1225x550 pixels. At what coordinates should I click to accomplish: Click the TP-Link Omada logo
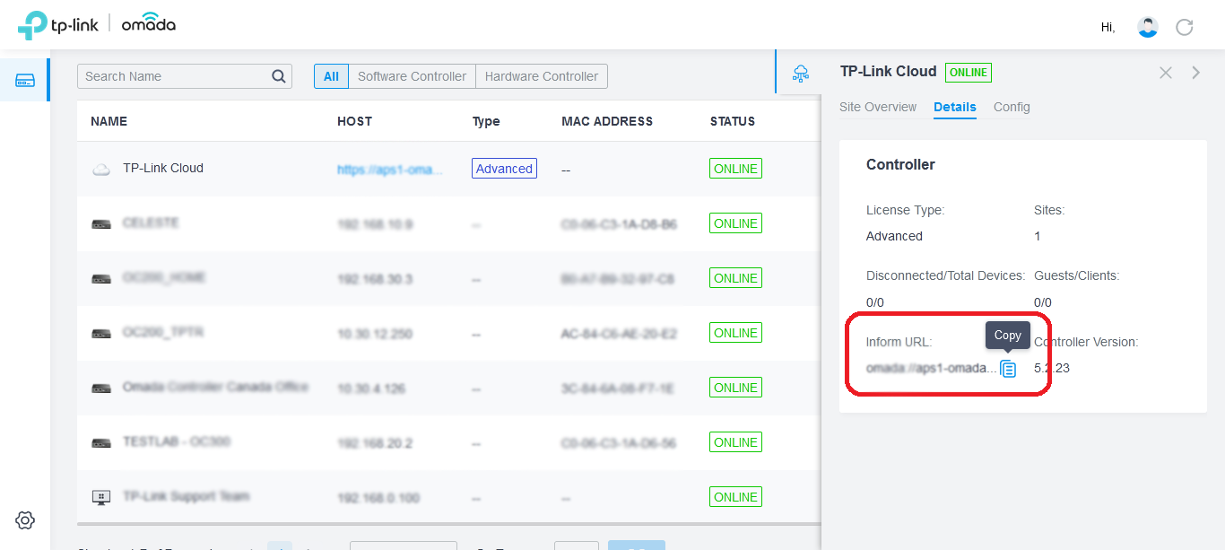tap(97, 25)
